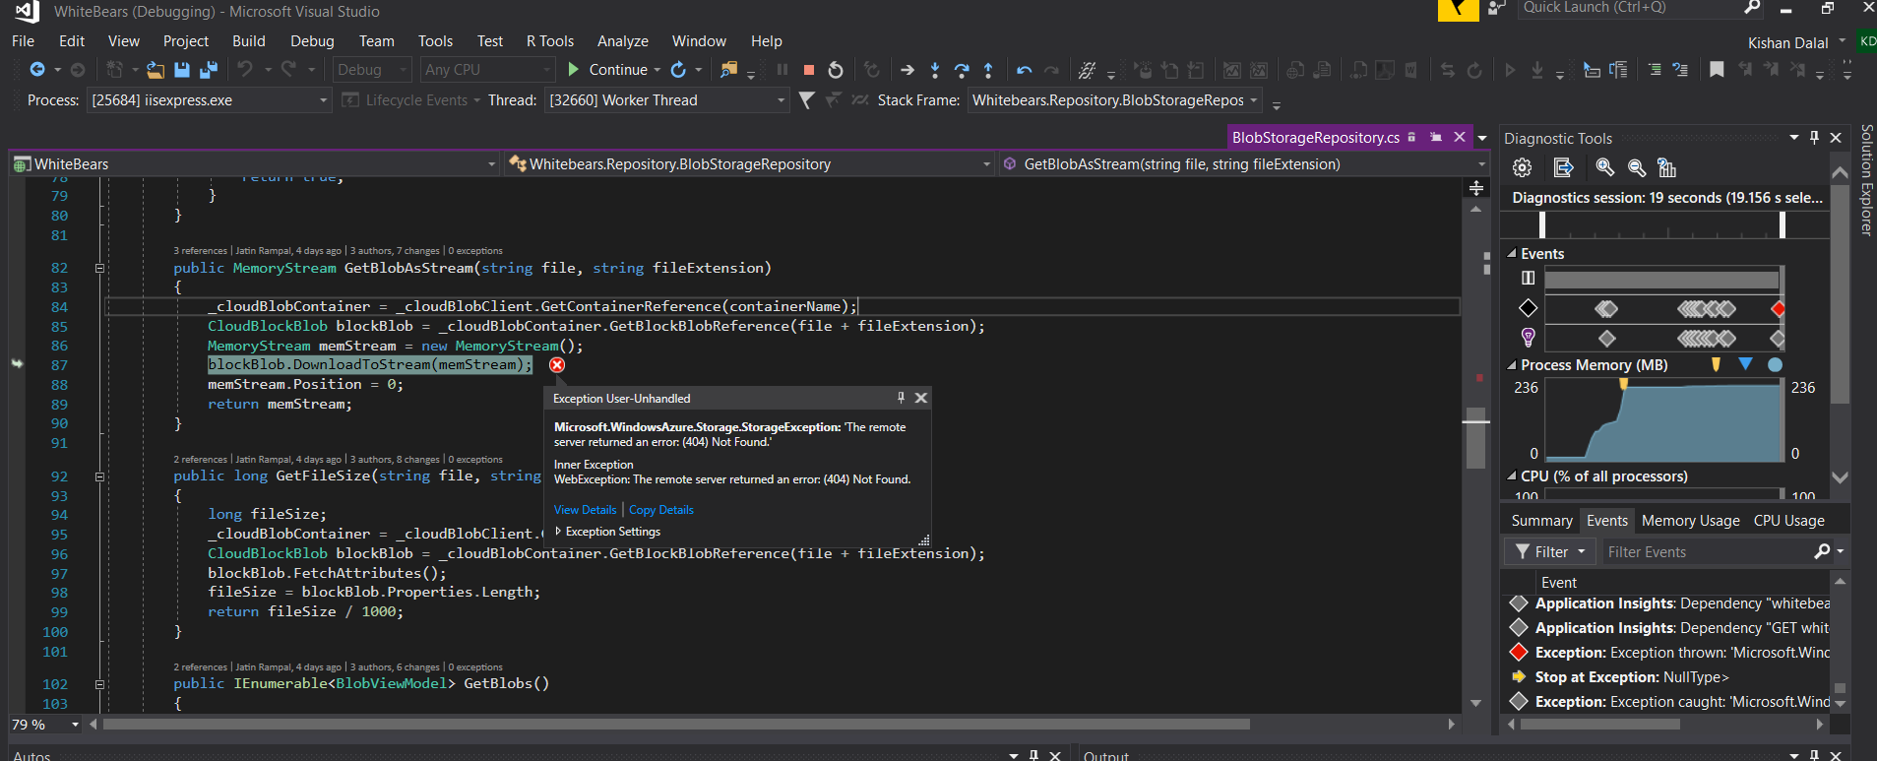This screenshot has height=761, width=1877.
Task: Click the View Details link
Action: (585, 510)
